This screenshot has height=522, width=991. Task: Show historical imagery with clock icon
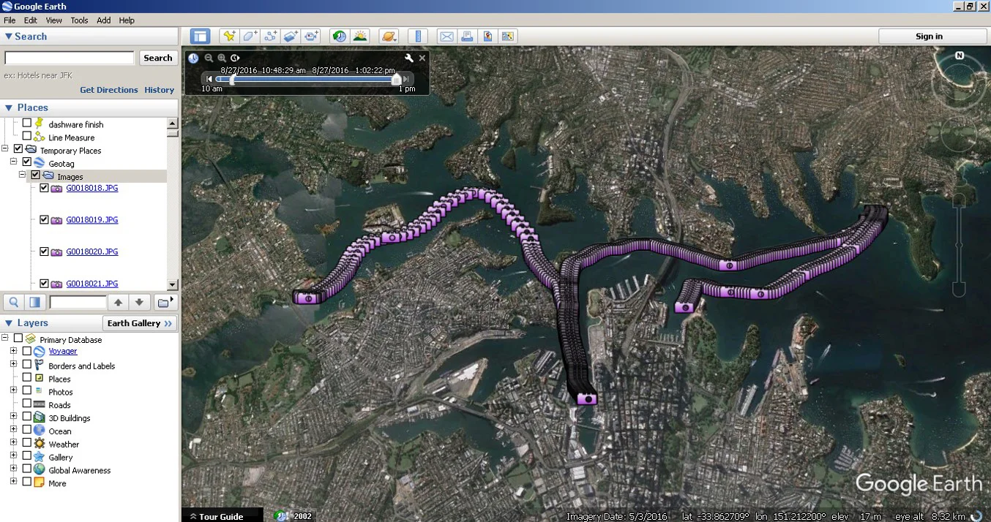point(339,36)
